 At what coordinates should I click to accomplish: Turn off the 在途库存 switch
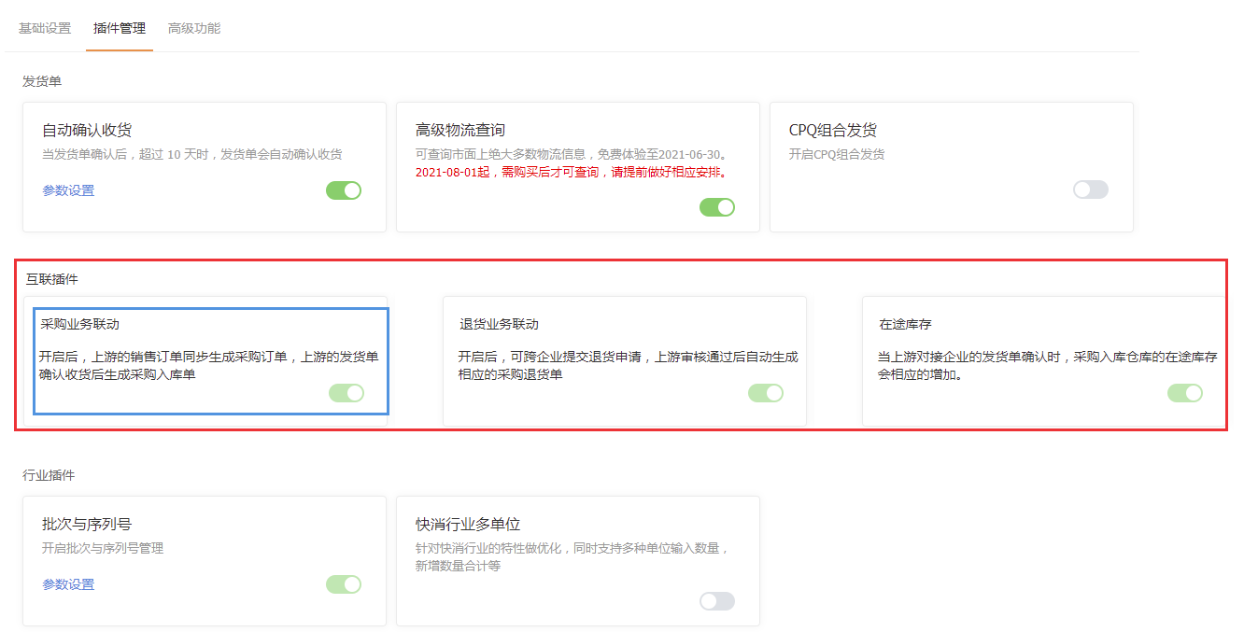(x=1184, y=393)
